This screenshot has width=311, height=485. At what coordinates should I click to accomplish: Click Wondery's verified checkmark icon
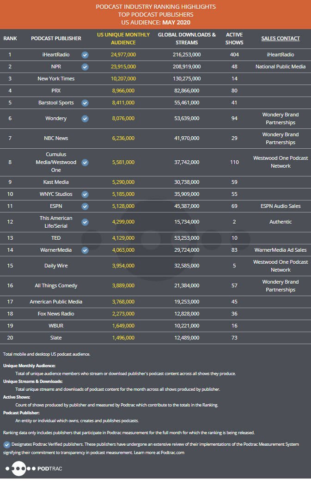[x=85, y=118]
